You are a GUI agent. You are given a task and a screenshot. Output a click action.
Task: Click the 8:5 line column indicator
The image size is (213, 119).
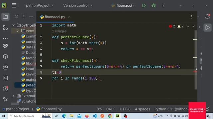point(99,109)
